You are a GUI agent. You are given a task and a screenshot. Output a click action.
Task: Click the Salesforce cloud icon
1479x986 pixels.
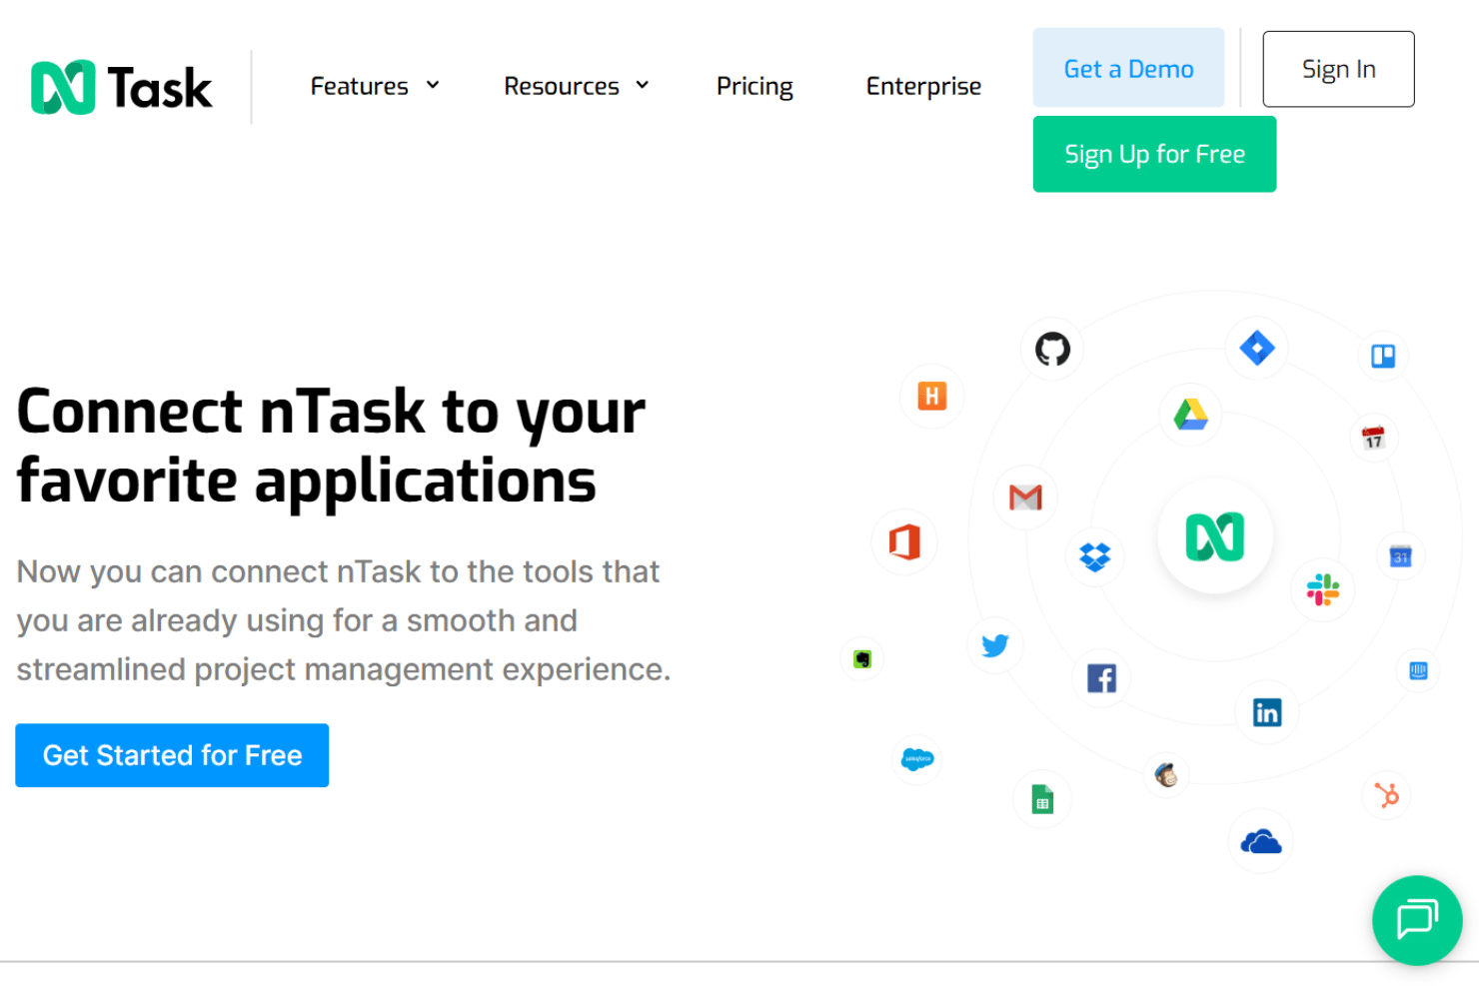pos(917,759)
